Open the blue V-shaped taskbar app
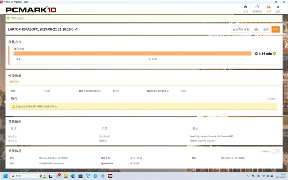Image resolution: width=288 pixels, height=180 pixels. pos(88,176)
